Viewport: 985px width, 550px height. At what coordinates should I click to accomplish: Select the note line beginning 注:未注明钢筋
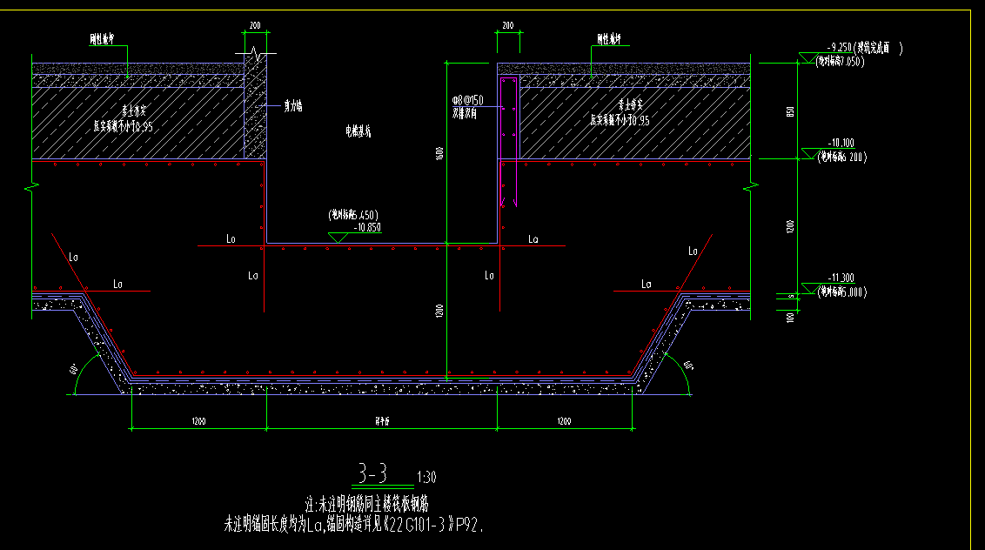[x=367, y=504]
